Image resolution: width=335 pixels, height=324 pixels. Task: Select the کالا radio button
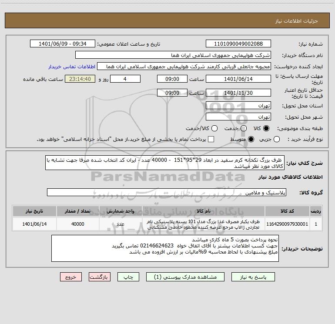(266, 128)
